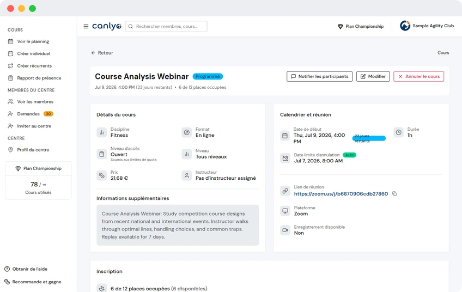462x292 pixels.
Task: Click the Sample Agility Club logo
Action: [405, 26]
